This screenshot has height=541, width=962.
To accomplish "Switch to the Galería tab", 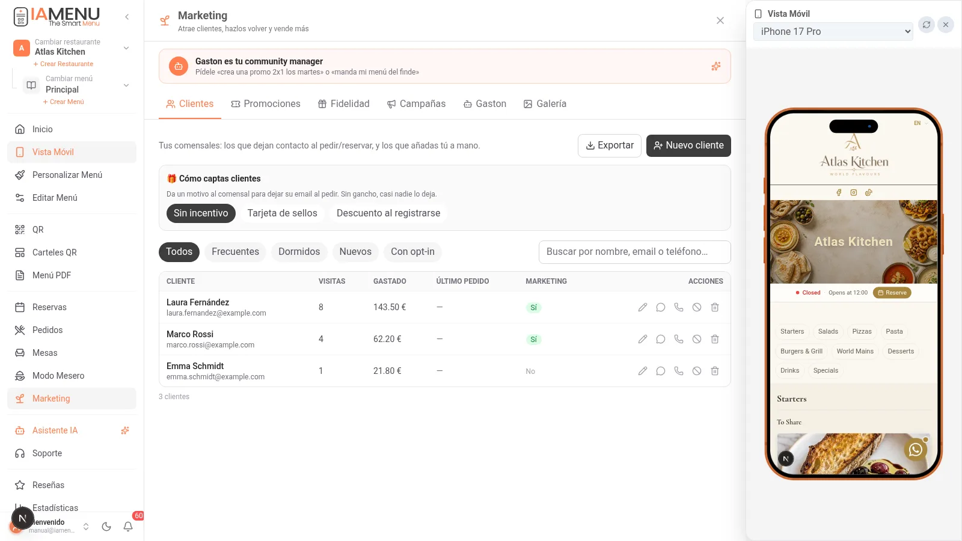I will 545,104.
